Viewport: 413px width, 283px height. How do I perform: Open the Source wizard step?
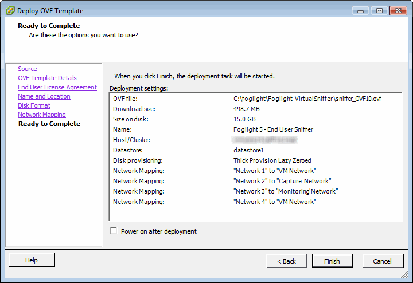[x=28, y=69]
